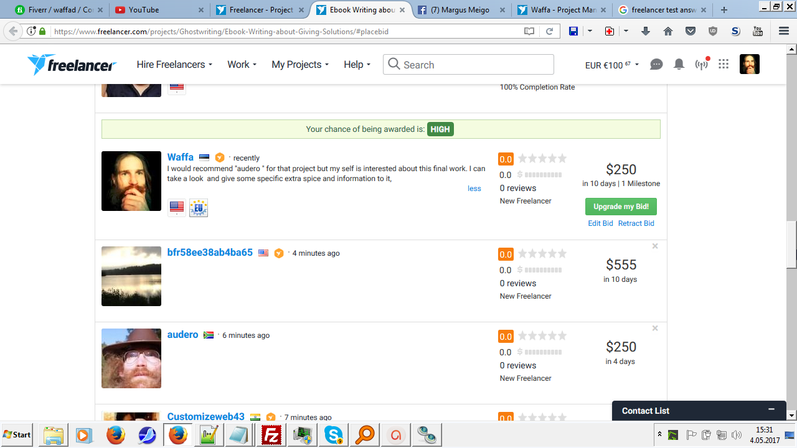The image size is (797, 448).
Task: Click the red cross toolbar icon
Action: click(610, 31)
